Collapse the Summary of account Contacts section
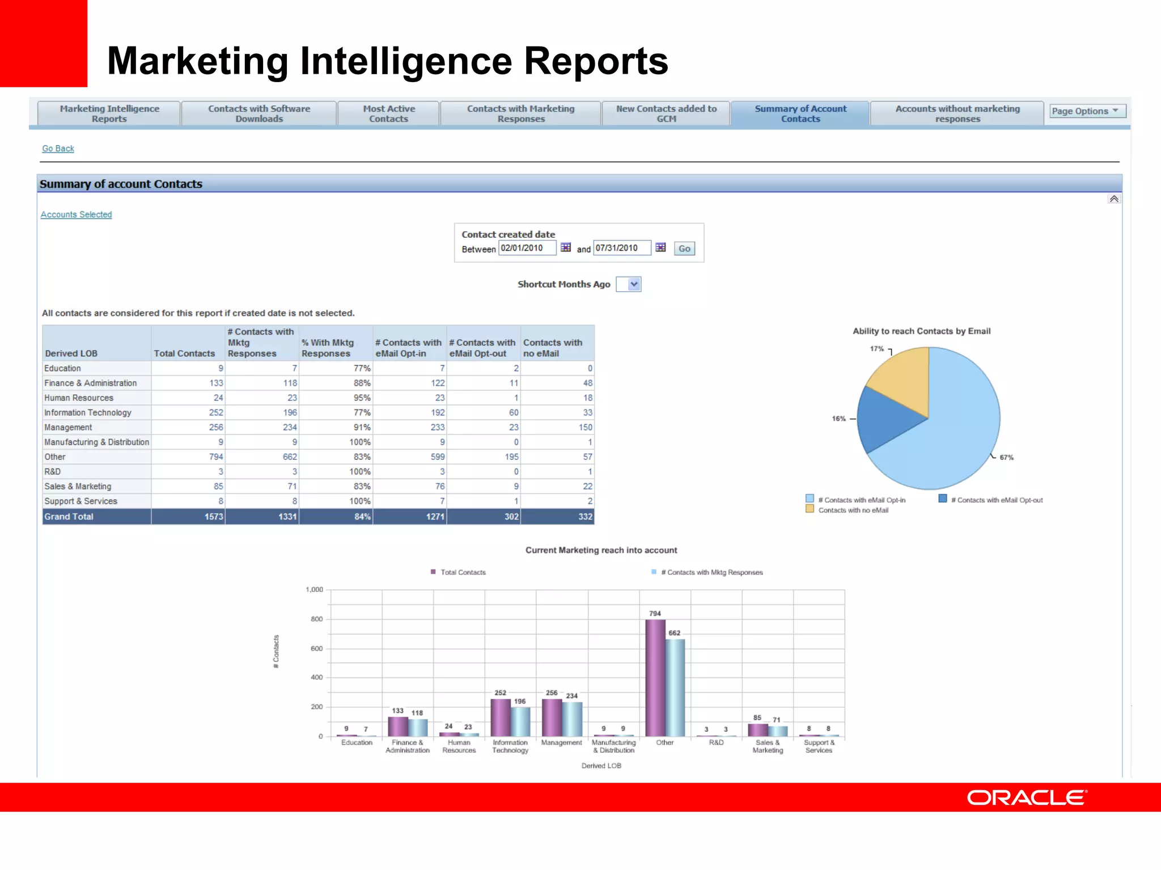 1113,199
